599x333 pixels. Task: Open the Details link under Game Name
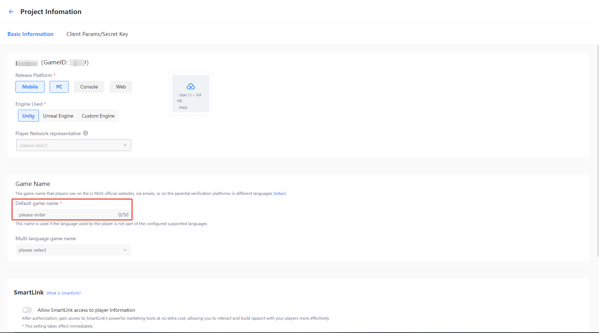(x=280, y=193)
